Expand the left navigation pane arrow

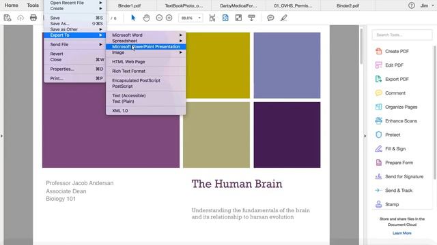(1, 136)
